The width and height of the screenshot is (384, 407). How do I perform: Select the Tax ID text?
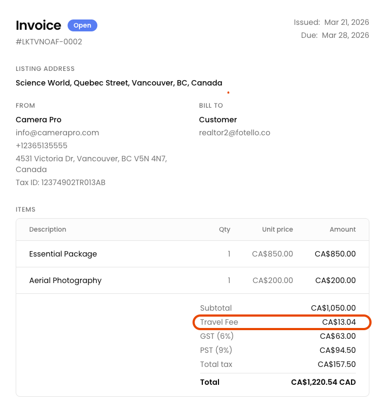click(x=61, y=182)
